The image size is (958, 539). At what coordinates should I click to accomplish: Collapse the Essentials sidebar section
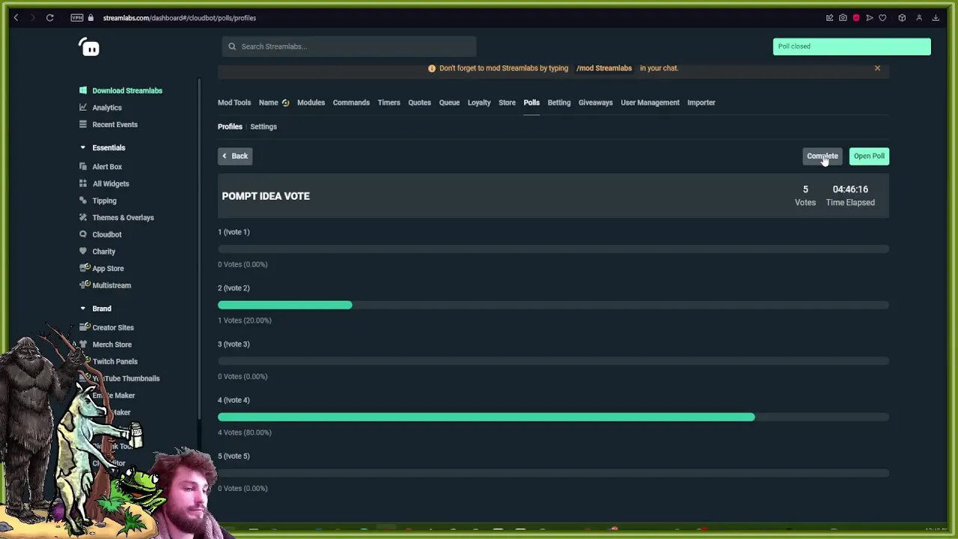(x=83, y=147)
